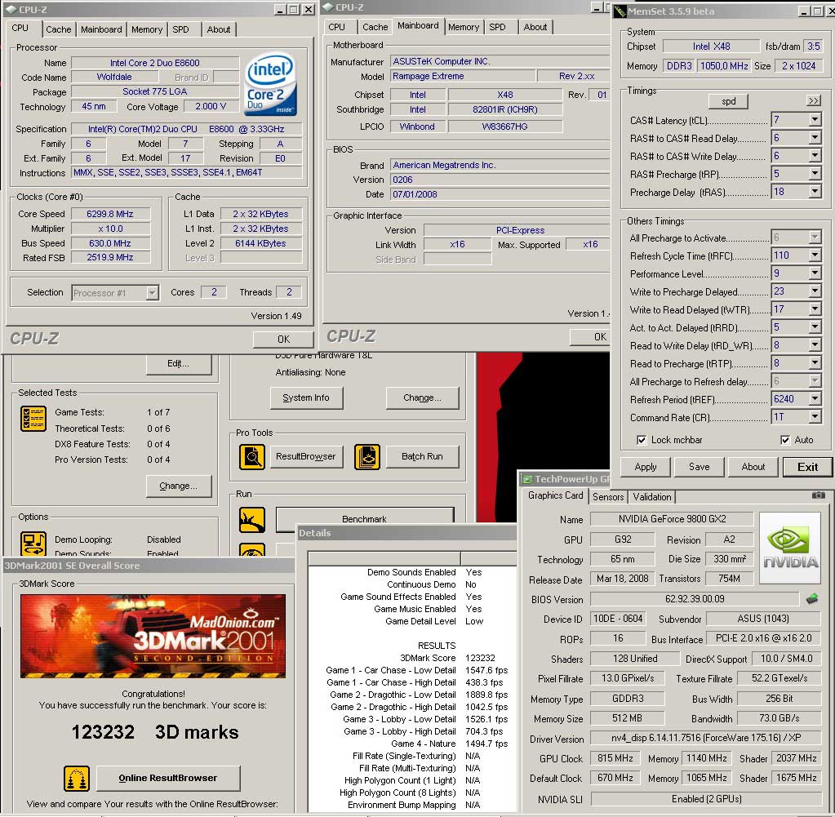Open the Refresh Period (tREF) dropdown
Screen dimensions: 835x817
815,399
